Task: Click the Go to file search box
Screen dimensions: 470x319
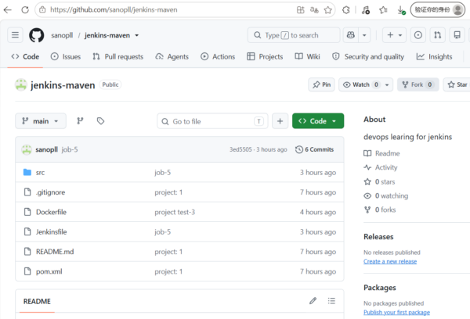Action: (x=212, y=121)
